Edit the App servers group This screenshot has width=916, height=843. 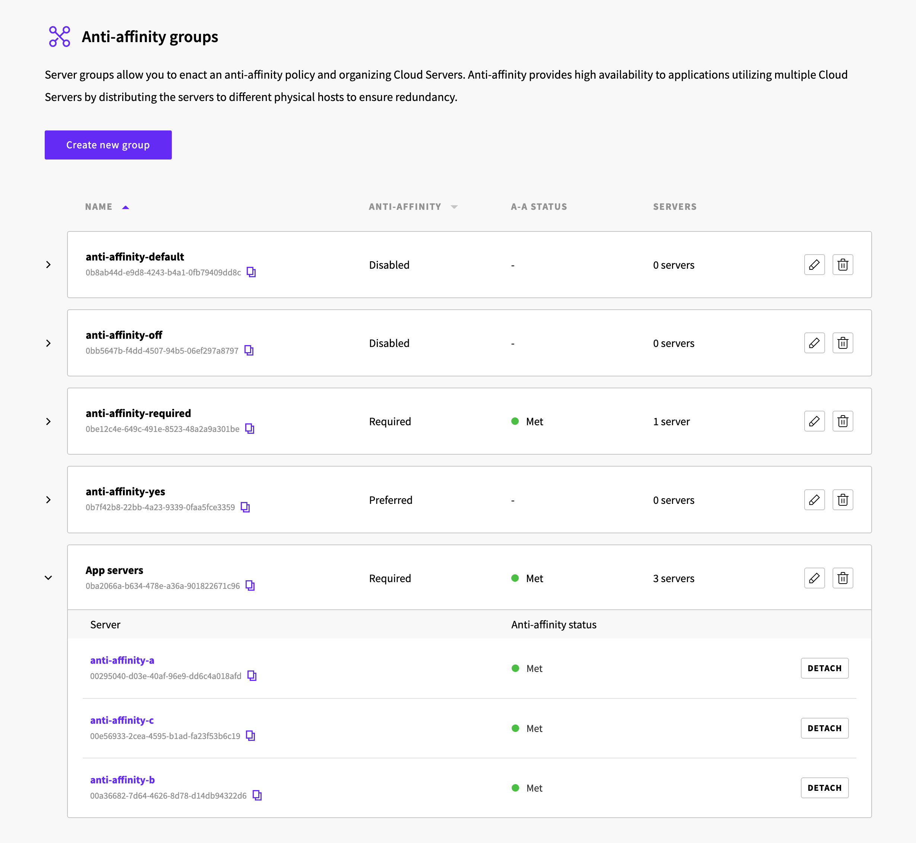click(x=814, y=578)
